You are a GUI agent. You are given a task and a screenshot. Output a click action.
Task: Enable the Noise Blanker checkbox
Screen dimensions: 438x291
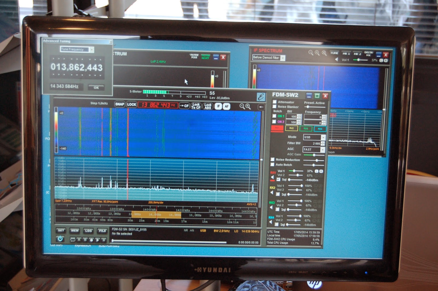[x=275, y=106]
